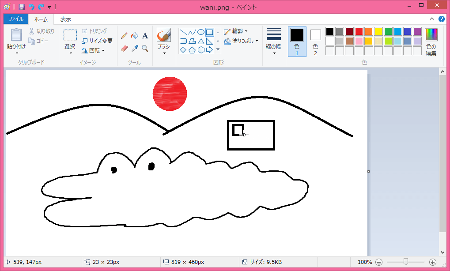Collapse the ribbon with the chevron
The width and height of the screenshot is (450, 271).
click(431, 19)
